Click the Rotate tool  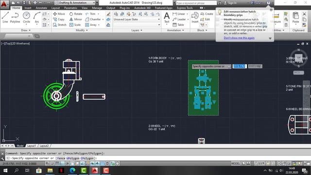pos(76,14)
